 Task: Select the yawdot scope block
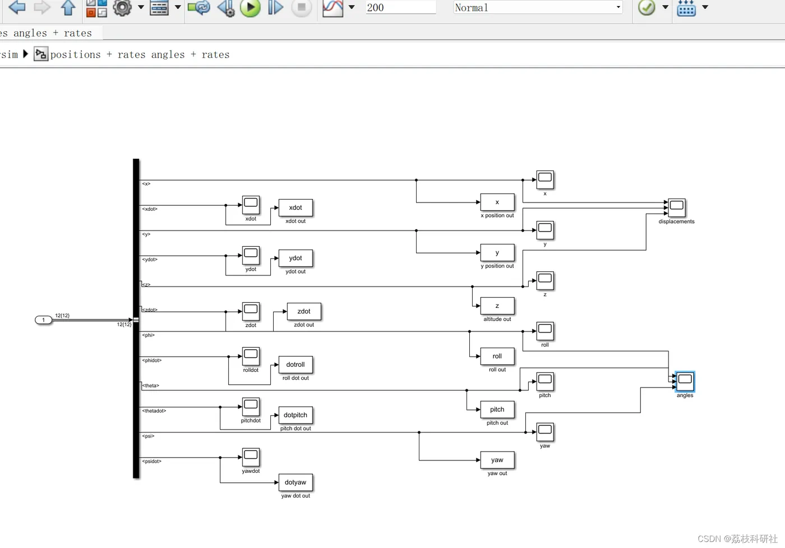coord(251,457)
